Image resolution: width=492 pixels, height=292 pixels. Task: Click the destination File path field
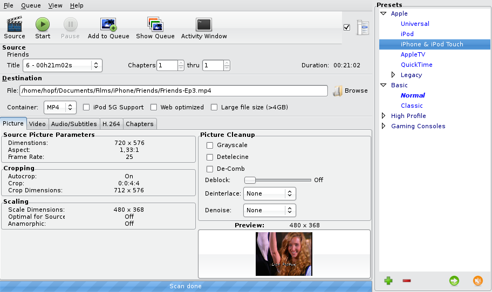174,91
